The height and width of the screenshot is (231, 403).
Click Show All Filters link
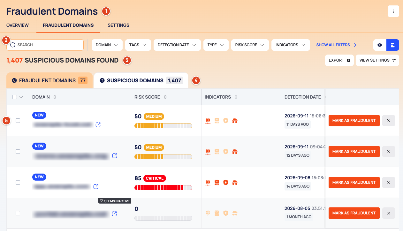[x=337, y=45]
